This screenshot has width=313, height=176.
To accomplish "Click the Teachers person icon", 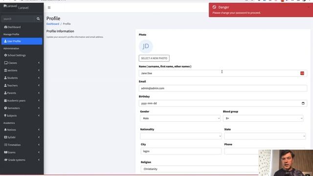I will 5,86.
